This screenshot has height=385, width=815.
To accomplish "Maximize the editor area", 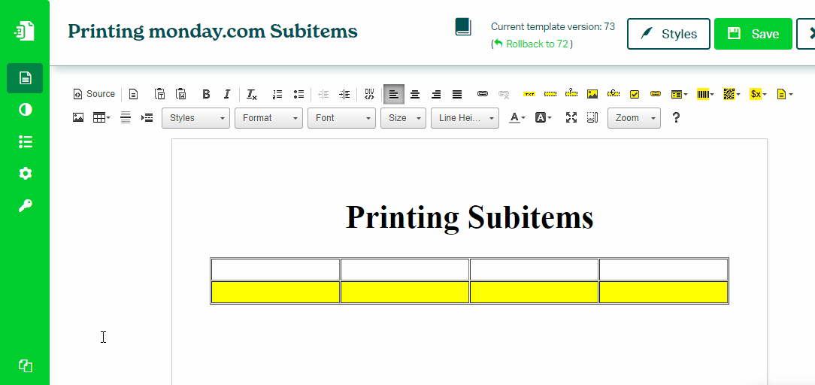I will (x=571, y=118).
